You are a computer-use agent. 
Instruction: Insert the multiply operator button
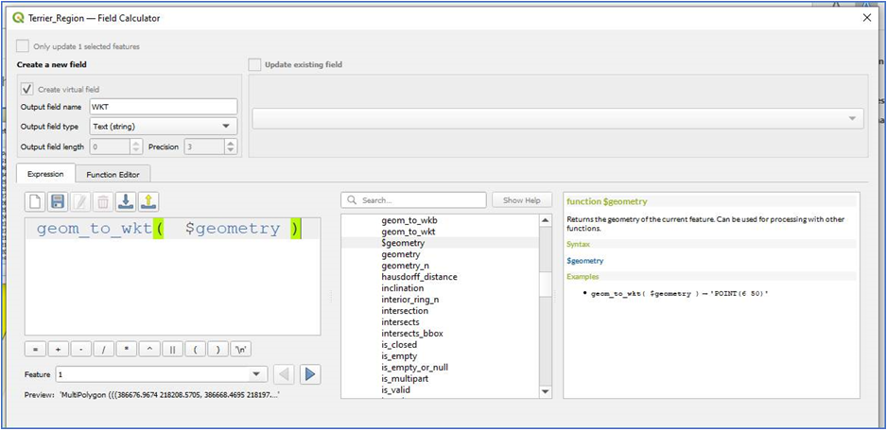(x=127, y=350)
